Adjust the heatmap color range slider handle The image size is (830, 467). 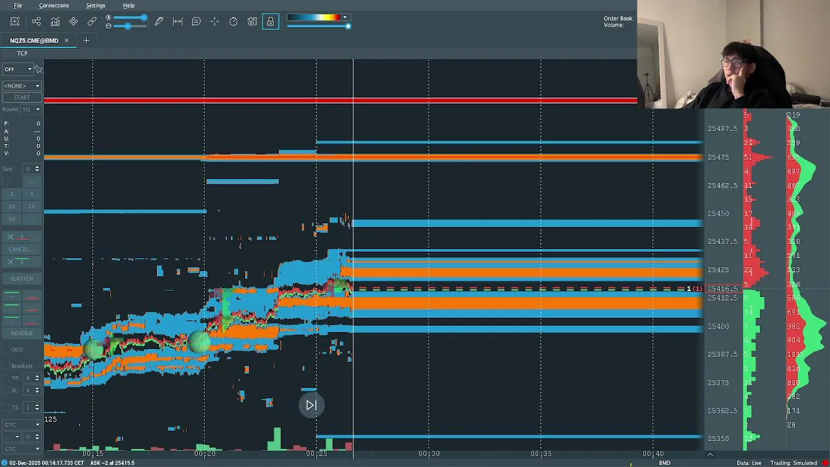point(348,26)
